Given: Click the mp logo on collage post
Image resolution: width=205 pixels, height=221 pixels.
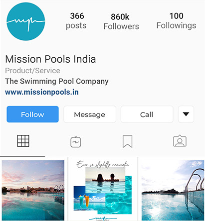Looking at the screenshot, I should pos(103,218).
